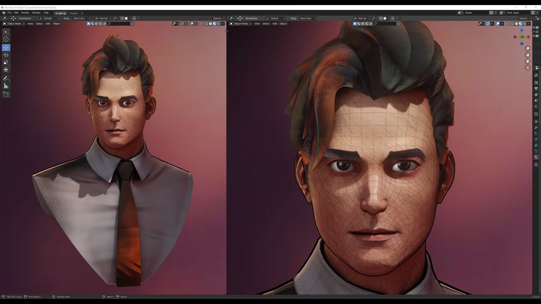Image resolution: width=541 pixels, height=304 pixels.
Task: Open Object Mode dropdown in right viewport
Action: 240,24
